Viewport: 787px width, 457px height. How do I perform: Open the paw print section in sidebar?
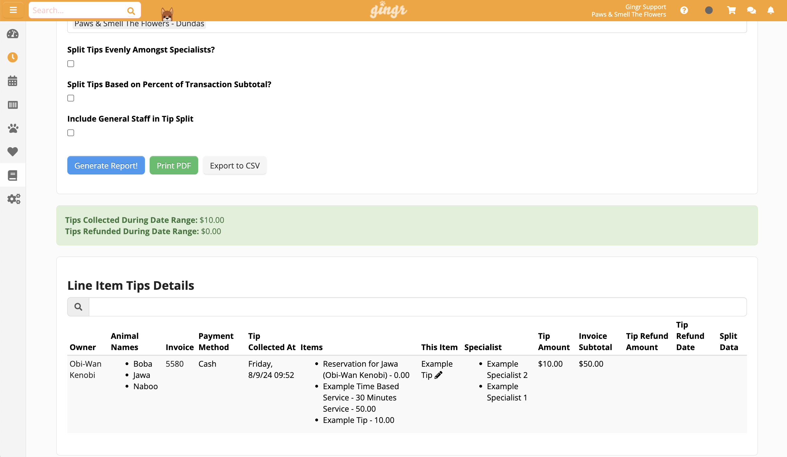[13, 128]
